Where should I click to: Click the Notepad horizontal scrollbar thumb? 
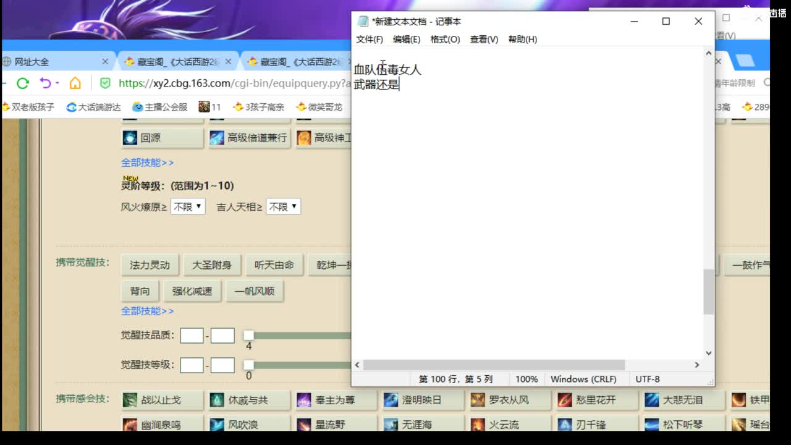pyautogui.click(x=494, y=365)
